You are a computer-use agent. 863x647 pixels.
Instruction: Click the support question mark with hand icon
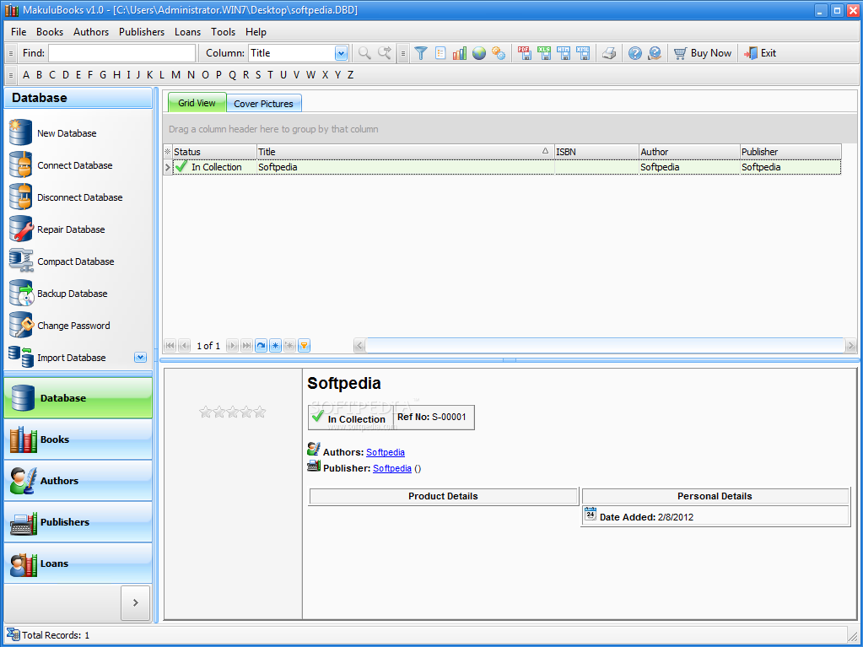point(655,53)
